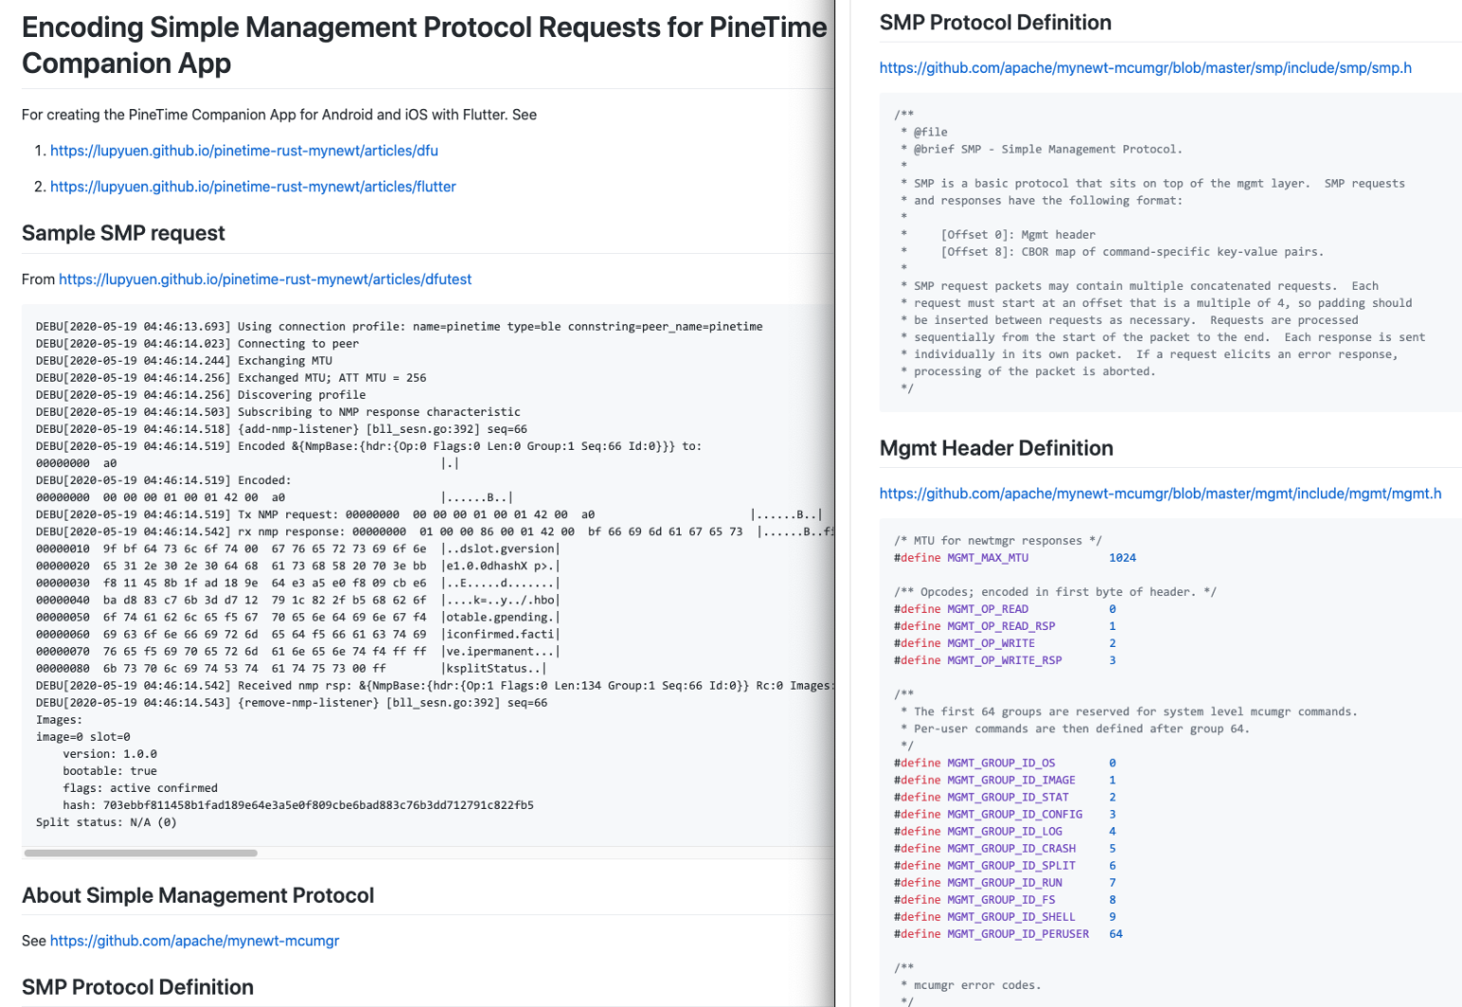This screenshot has height=1007, width=1462.
Task: Click the "Sample SMP request" heading
Action: click(123, 233)
